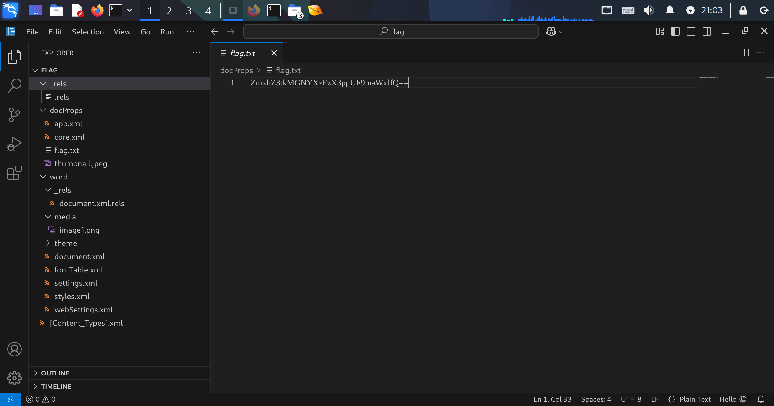Screen dimensions: 774x406
Task: Click the flag command center search box
Action: point(391,32)
